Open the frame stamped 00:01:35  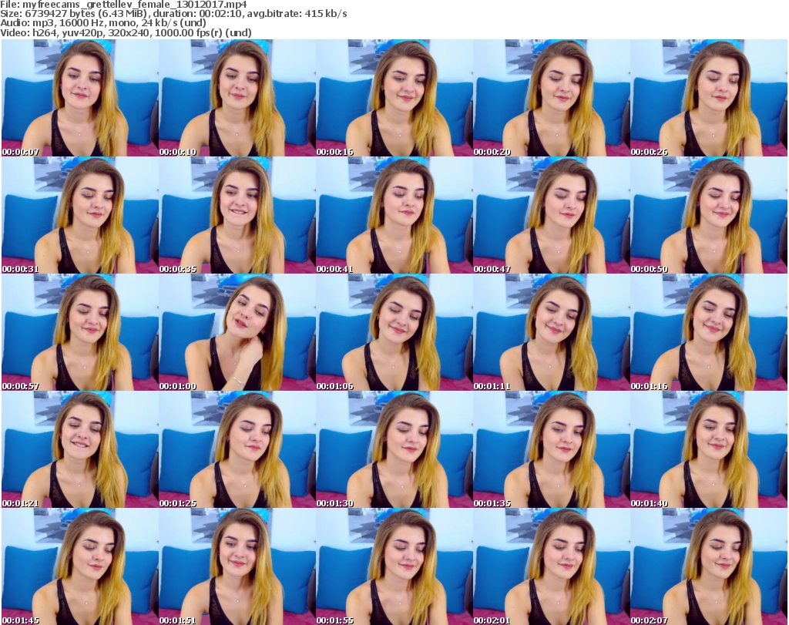(551, 450)
